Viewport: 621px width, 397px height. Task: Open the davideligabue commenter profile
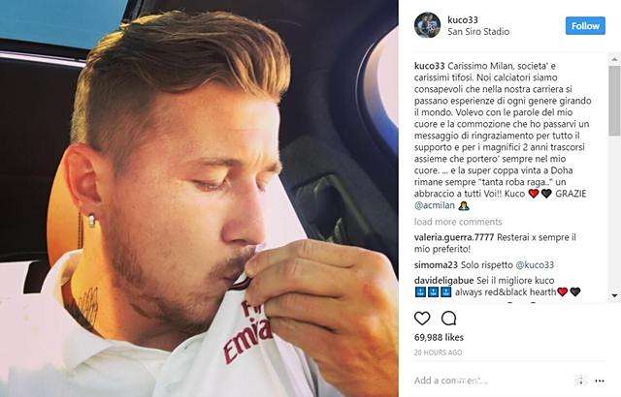[x=444, y=281]
